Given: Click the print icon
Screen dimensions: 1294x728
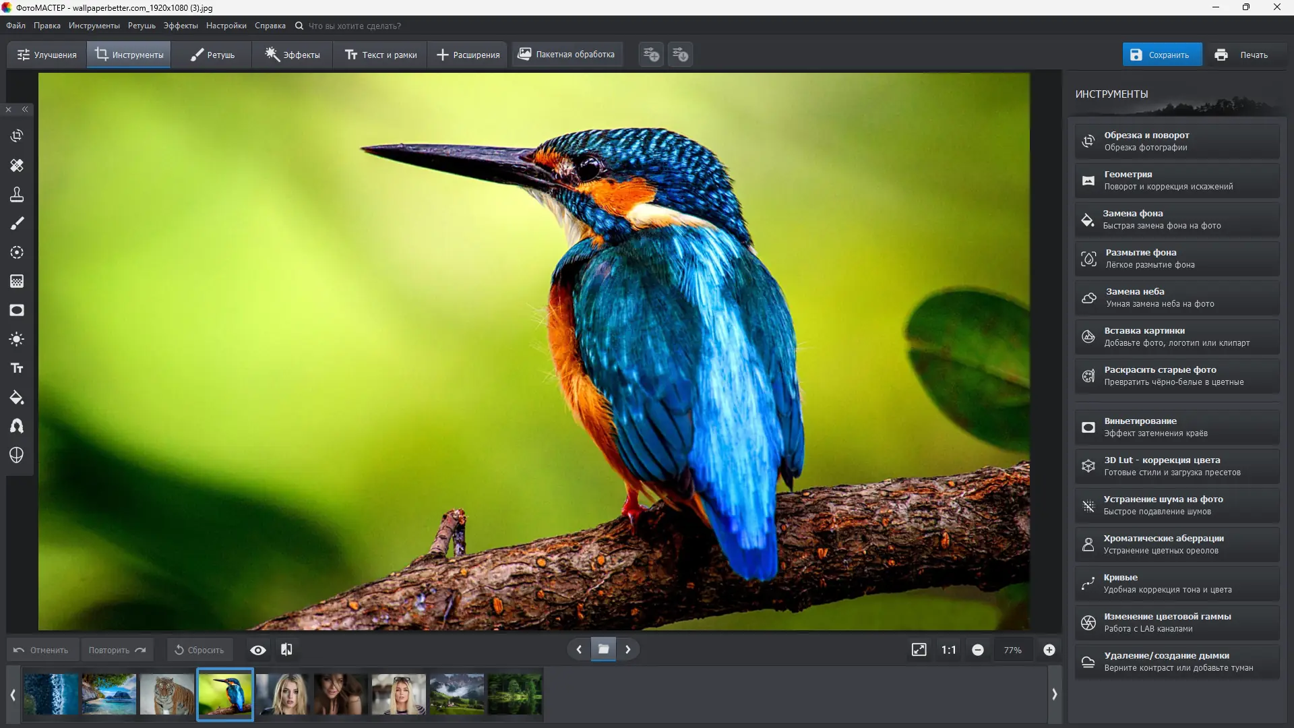Looking at the screenshot, I should pos(1221,55).
